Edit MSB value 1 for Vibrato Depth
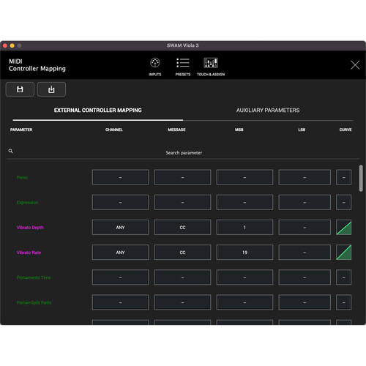Viewport: 366px width, 366px height. pos(244,228)
